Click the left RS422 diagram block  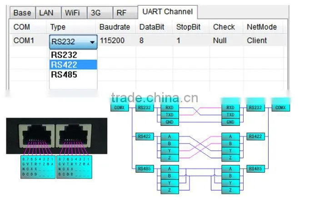(x=145, y=136)
